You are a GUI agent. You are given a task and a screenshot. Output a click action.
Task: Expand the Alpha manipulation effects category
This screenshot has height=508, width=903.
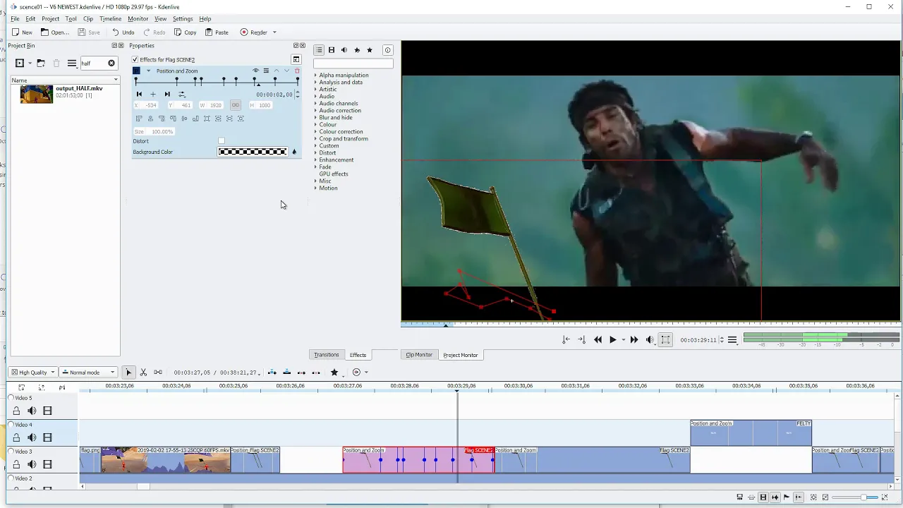315,75
